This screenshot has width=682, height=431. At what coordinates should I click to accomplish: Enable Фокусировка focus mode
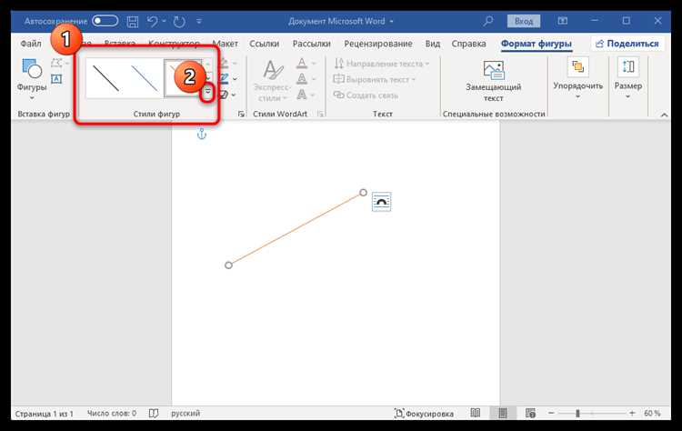424,414
